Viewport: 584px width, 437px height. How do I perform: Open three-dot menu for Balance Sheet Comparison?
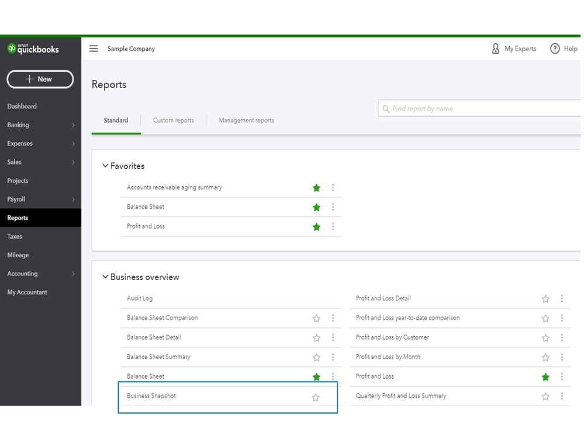(x=333, y=319)
